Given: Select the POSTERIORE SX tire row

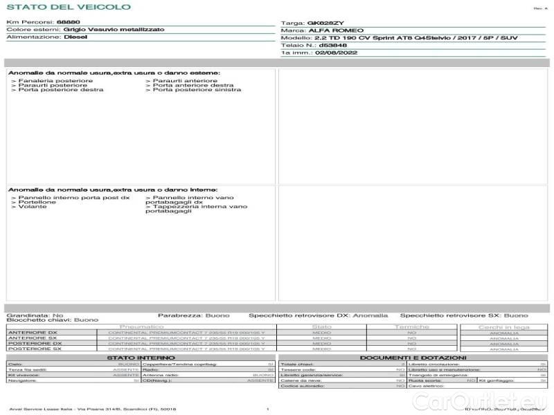Looking at the screenshot, I should click(x=35, y=349).
